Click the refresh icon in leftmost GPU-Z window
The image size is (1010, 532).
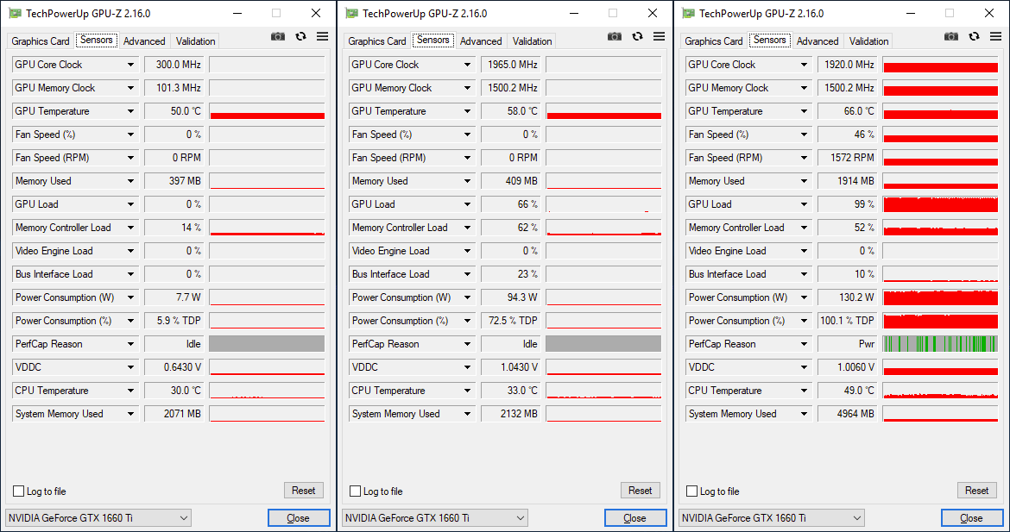pyautogui.click(x=300, y=36)
